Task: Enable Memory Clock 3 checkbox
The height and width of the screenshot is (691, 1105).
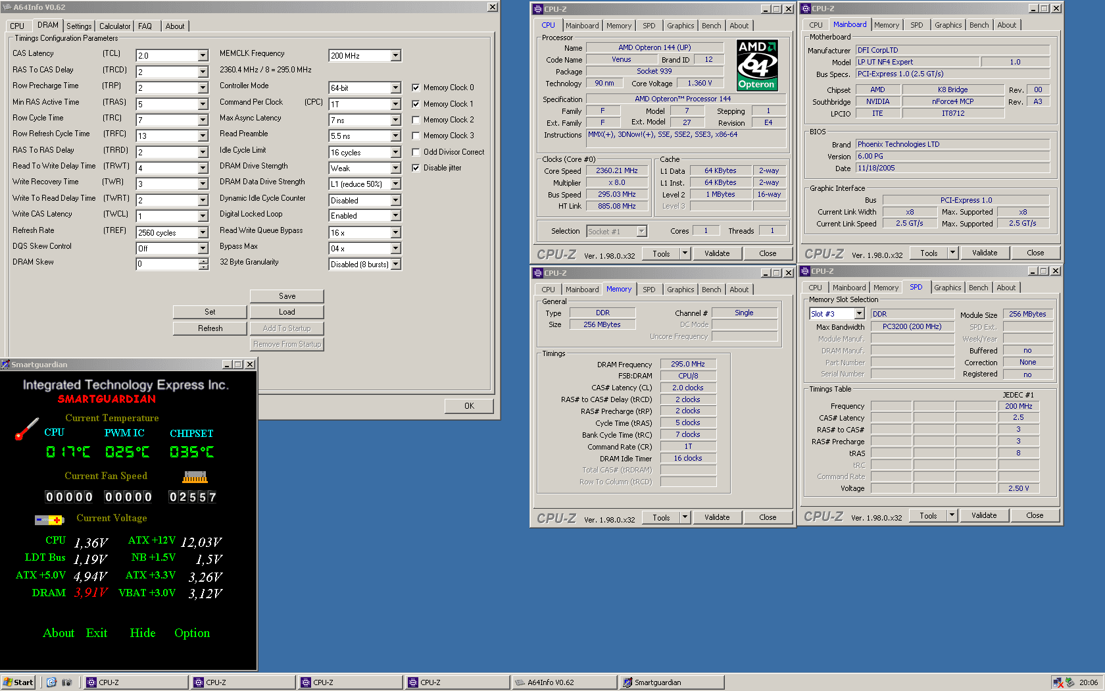Action: pyautogui.click(x=416, y=136)
